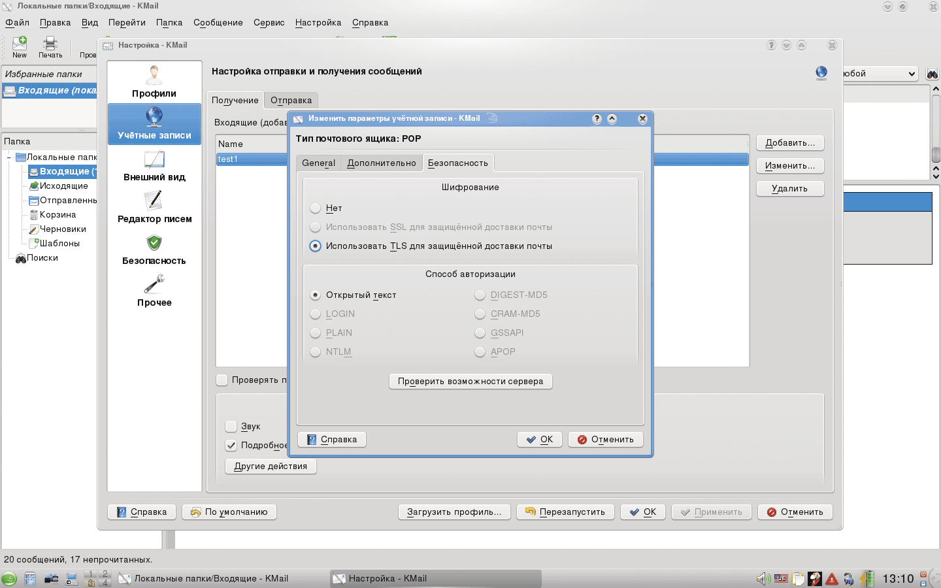The image size is (941, 588).
Task: Click the taskbar clock showing 13:10
Action: (898, 579)
